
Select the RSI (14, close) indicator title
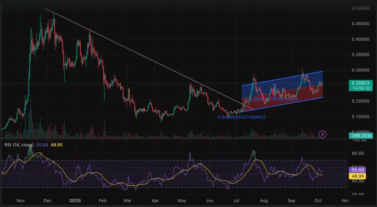(19, 145)
